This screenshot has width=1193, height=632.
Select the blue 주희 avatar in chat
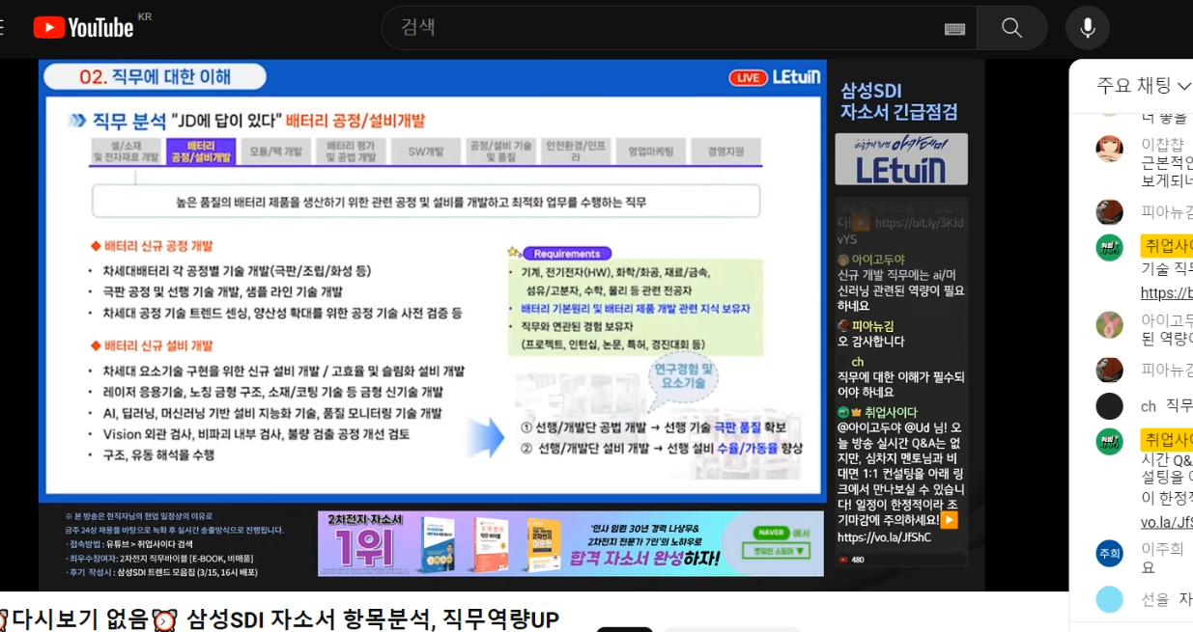[1109, 553]
